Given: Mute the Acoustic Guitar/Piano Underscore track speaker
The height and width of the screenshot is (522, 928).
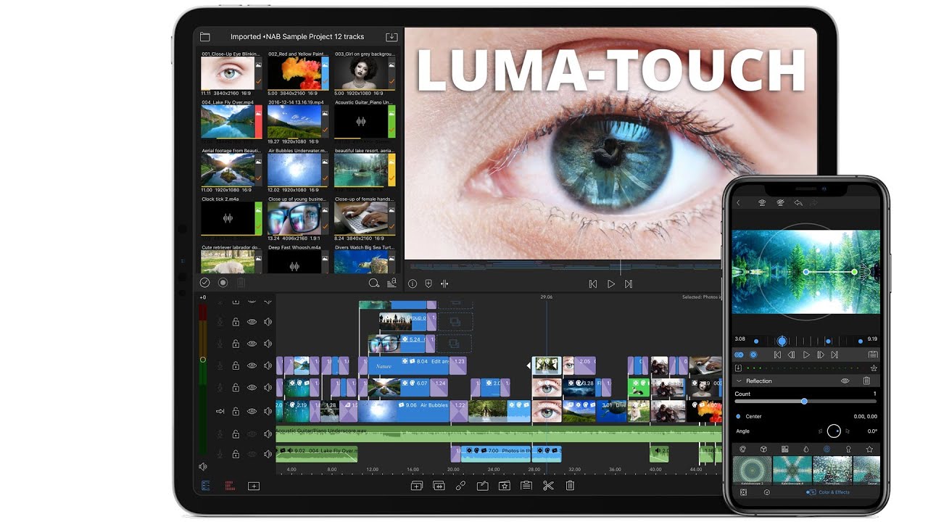Looking at the screenshot, I should tap(268, 434).
